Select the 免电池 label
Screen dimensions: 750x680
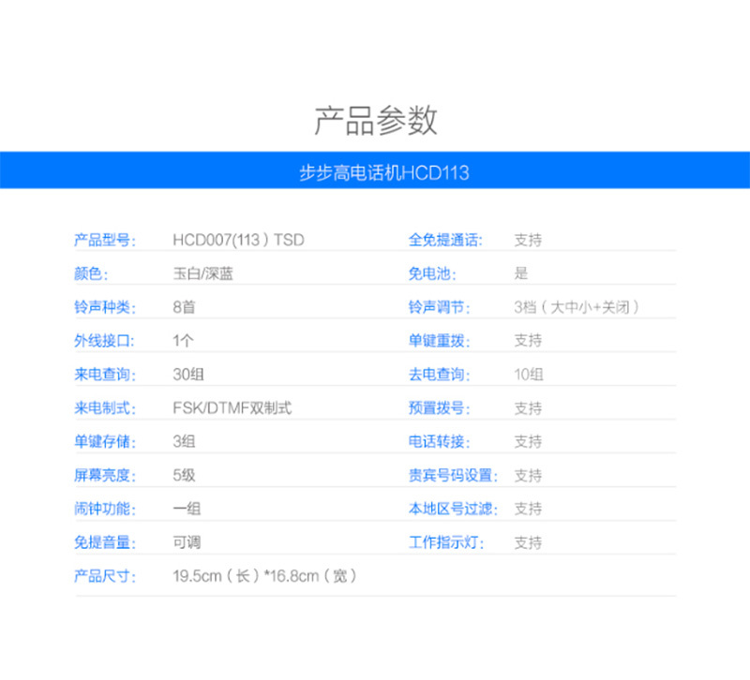(432, 273)
